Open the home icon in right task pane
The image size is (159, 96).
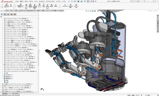coord(158,16)
